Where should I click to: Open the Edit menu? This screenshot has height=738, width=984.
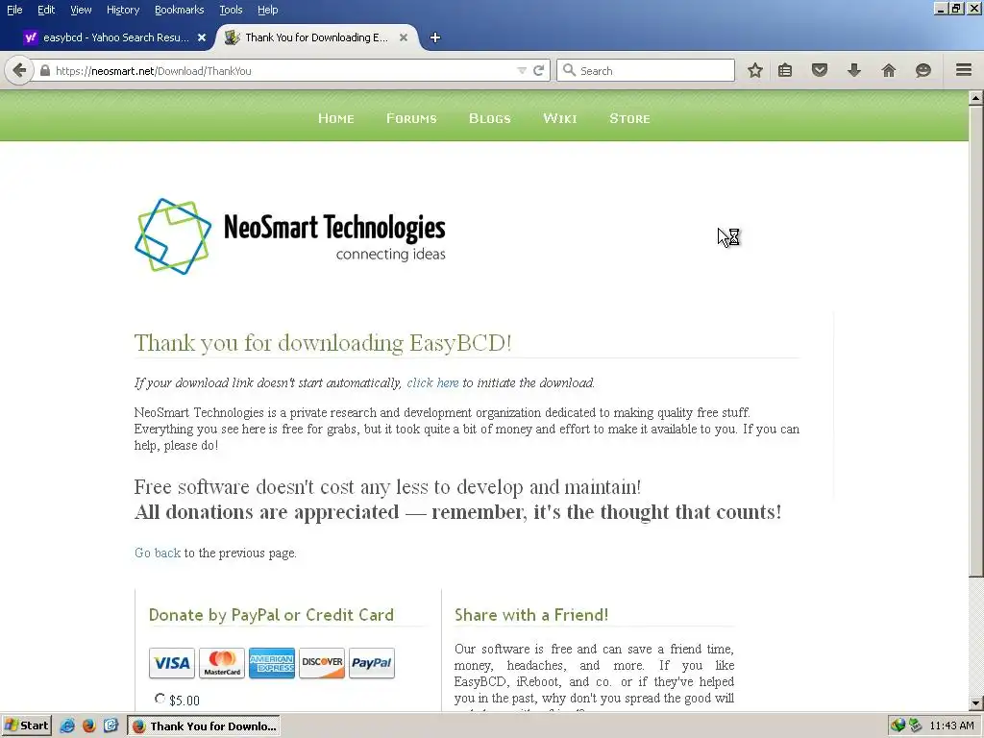46,10
